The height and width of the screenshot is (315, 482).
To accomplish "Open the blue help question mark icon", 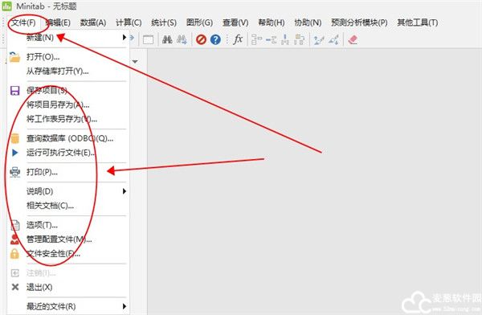I will coord(215,39).
